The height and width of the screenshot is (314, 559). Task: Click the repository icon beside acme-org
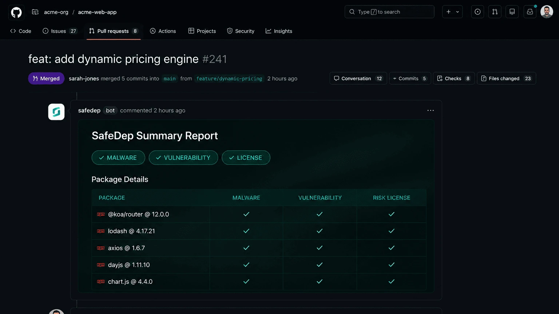coord(35,12)
